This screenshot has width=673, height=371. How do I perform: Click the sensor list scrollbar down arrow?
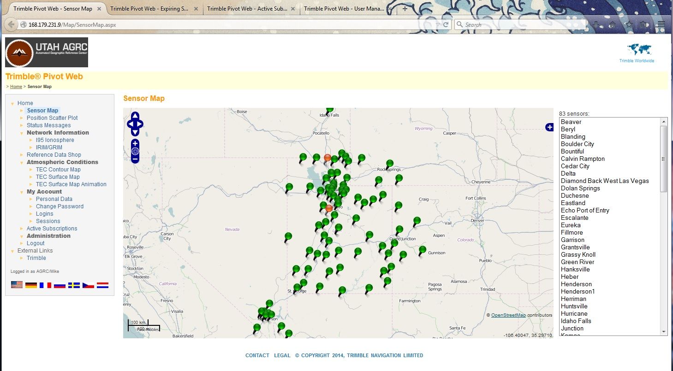[x=664, y=331]
